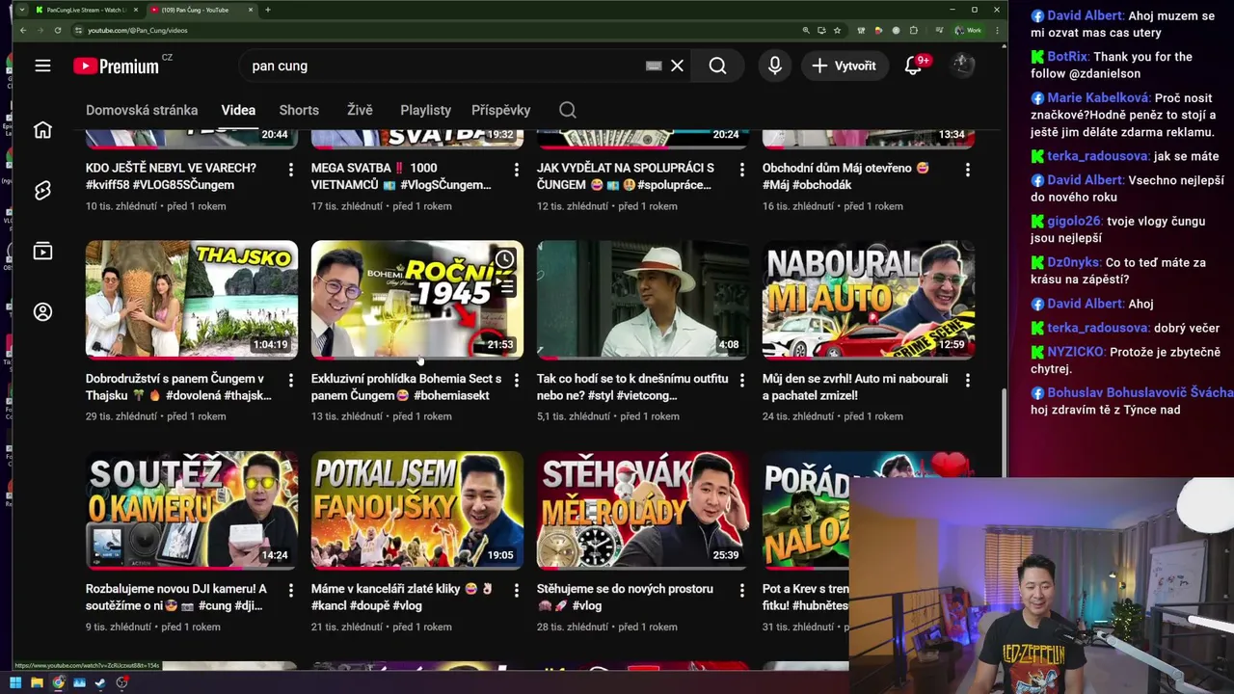Viewport: 1234px width, 694px height.
Task: Reload the page in the browser
Action: pos(57,30)
